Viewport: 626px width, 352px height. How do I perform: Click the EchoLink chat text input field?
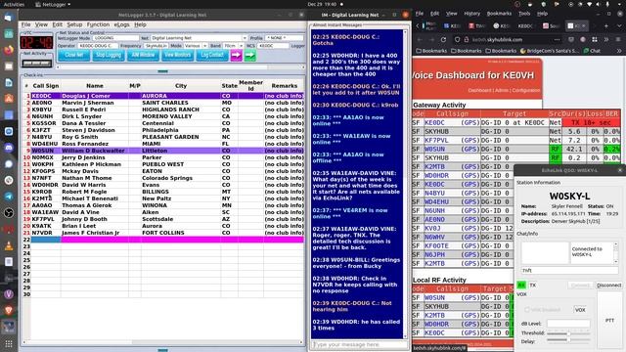pyautogui.click(x=569, y=270)
